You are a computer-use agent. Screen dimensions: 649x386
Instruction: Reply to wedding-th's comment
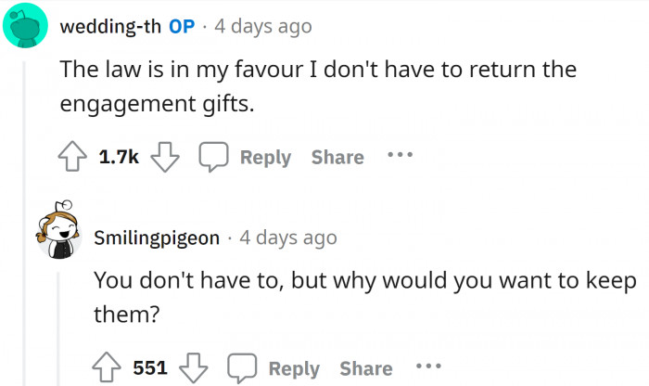[x=265, y=158]
